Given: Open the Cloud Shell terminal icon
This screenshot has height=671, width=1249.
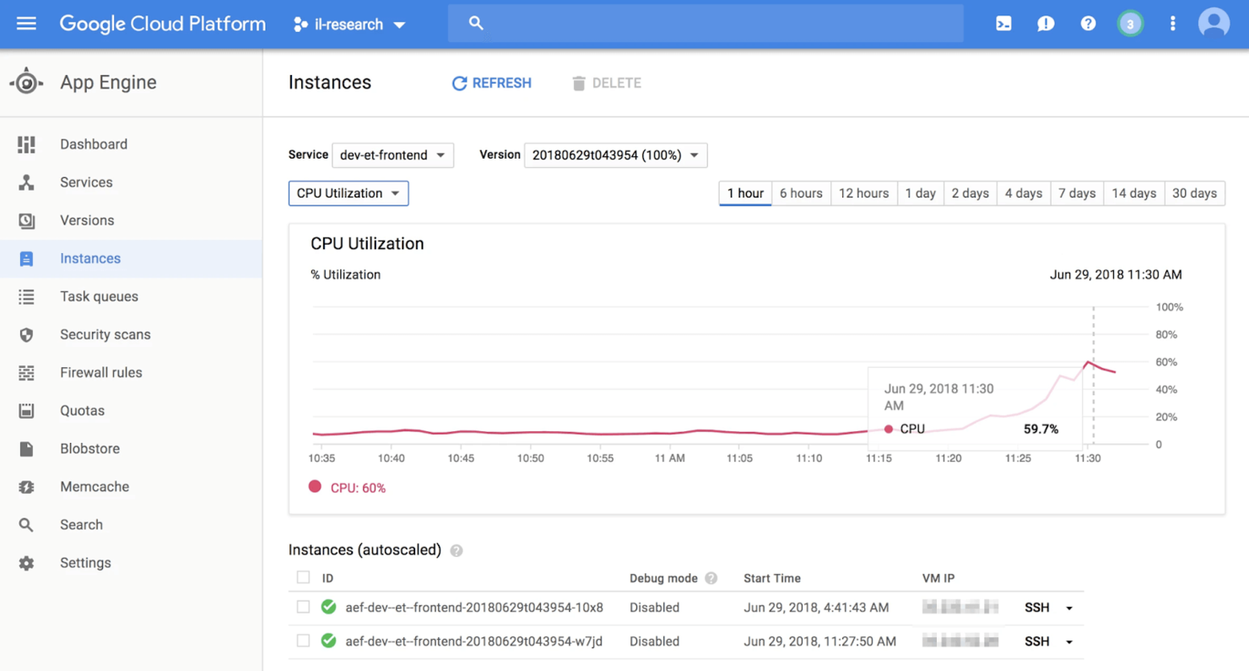Looking at the screenshot, I should (1003, 23).
